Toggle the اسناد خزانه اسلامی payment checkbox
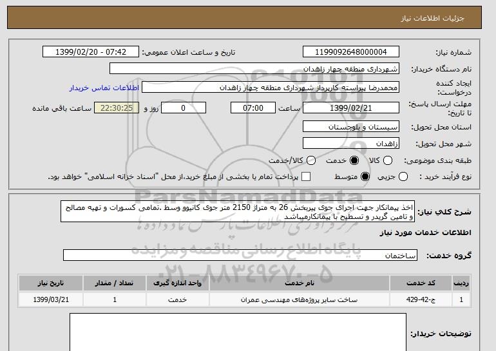This screenshot has height=351, width=496. pyautogui.click(x=306, y=176)
